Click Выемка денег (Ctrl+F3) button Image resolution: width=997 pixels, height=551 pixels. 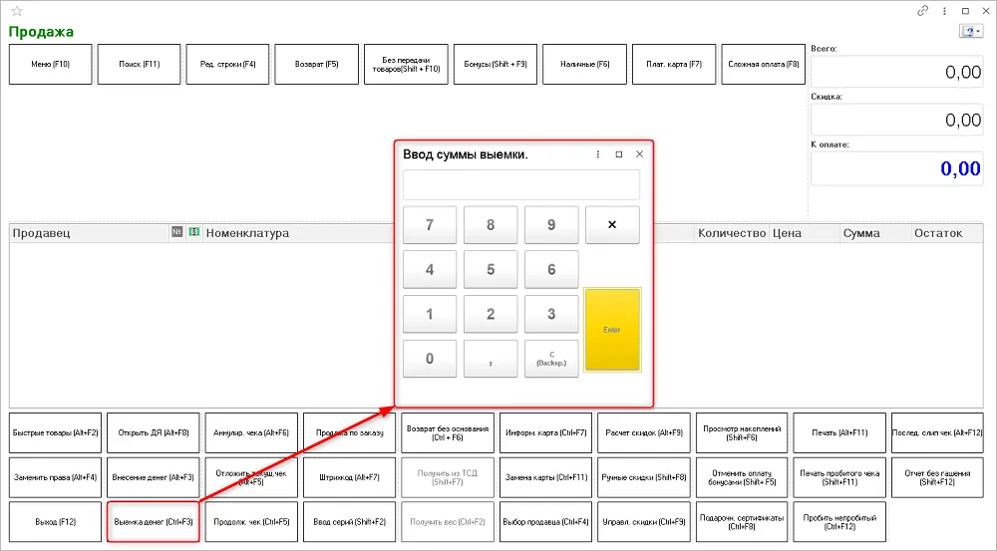point(154,522)
